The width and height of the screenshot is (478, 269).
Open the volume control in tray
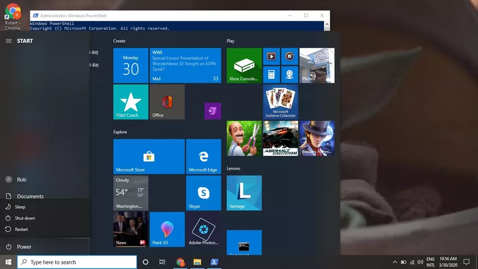point(420,262)
